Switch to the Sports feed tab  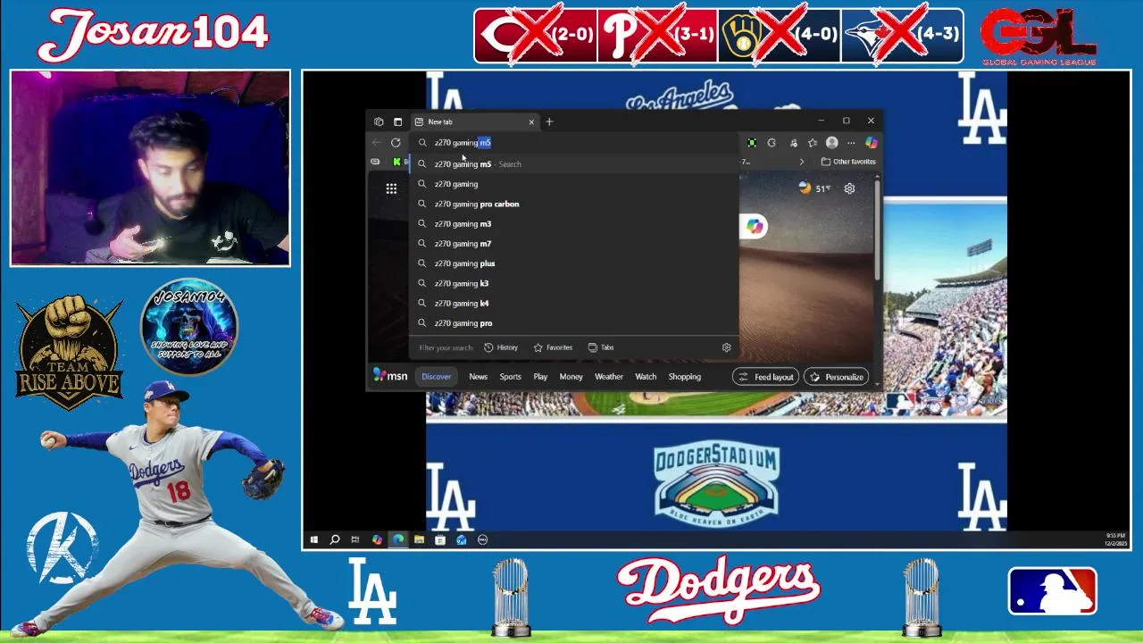510,377
